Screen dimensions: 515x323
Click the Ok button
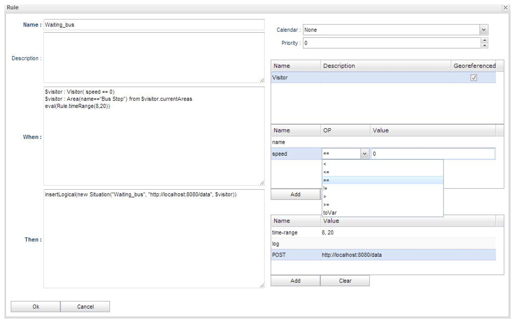click(35, 306)
